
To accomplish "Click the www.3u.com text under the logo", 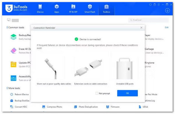I will [x=20, y=10].
